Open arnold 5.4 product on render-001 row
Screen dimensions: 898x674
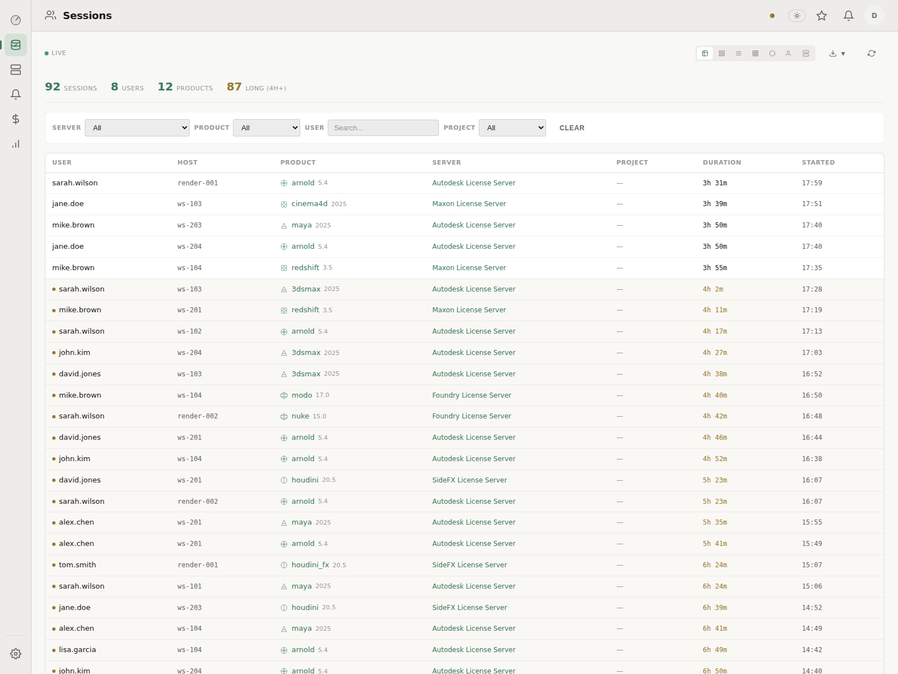pos(304,183)
